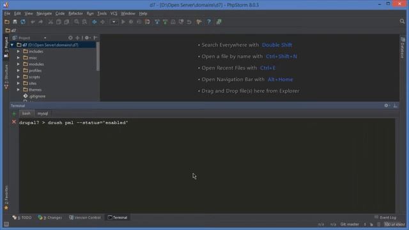Viewport: 409px width, 230px height.
Task: Click the Project tree vertical scrollbar
Action: coord(98,56)
